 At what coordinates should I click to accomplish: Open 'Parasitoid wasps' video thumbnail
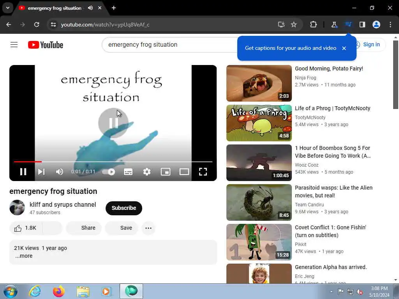point(259,202)
